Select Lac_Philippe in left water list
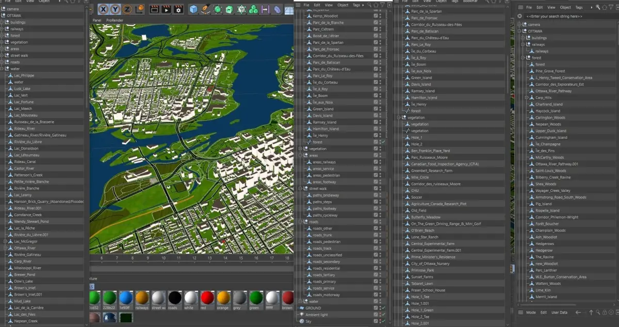619x327 pixels. tap(24, 75)
